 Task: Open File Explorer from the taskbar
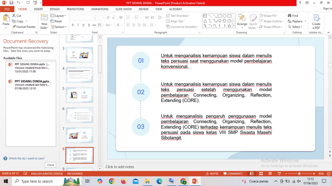pyautogui.click(x=147, y=181)
